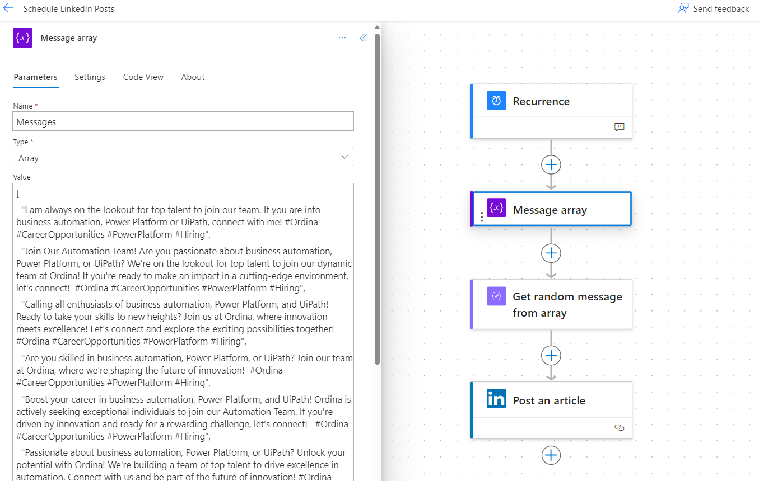The image size is (759, 481).
Task: Click the message starting "Are you skilled in business"
Action: (185, 370)
